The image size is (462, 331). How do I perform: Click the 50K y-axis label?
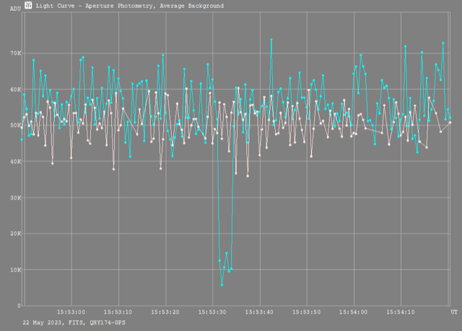coord(16,125)
